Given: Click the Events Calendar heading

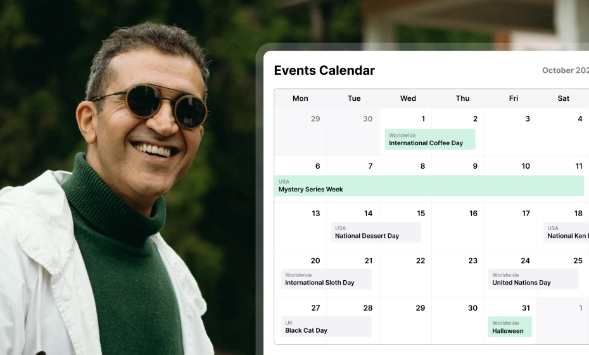Looking at the screenshot, I should click(324, 70).
